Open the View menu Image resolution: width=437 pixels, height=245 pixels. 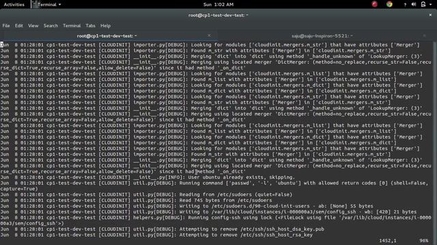33,26
